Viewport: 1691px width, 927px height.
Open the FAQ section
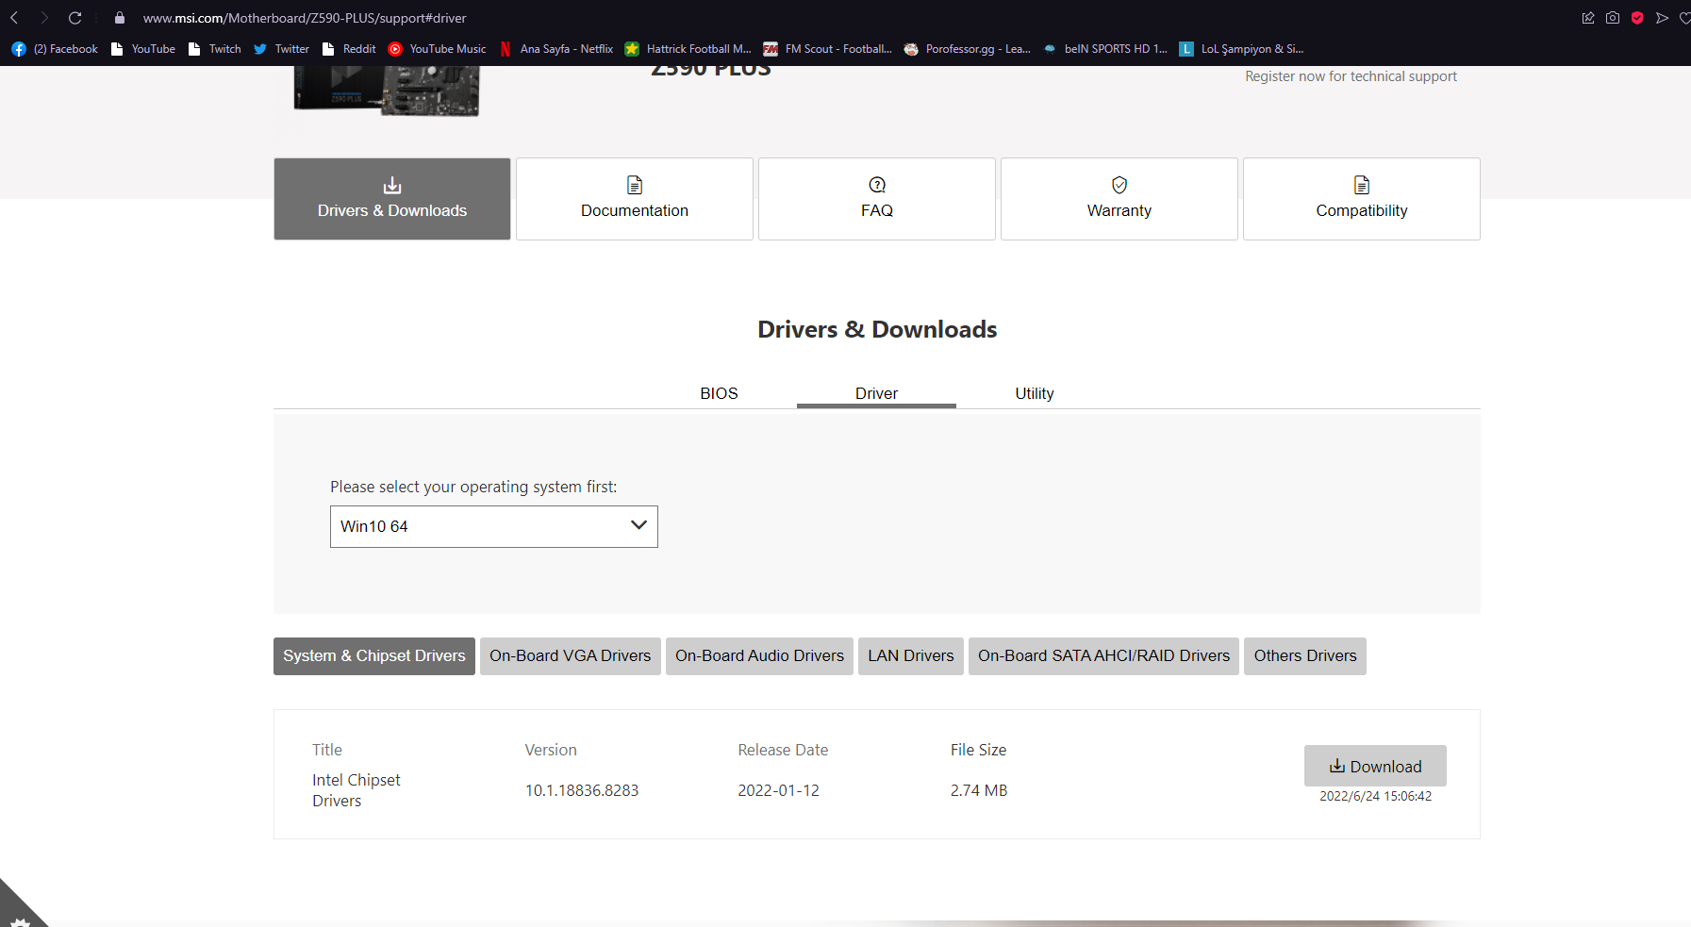(877, 199)
